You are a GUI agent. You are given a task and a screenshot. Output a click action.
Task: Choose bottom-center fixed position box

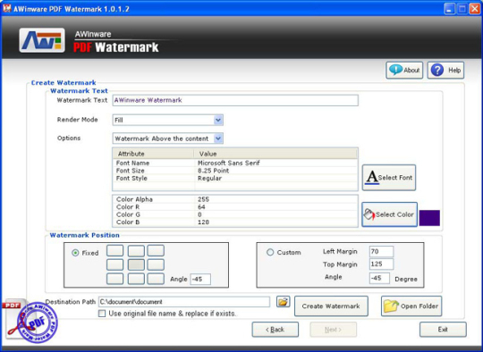pyautogui.click(x=136, y=279)
